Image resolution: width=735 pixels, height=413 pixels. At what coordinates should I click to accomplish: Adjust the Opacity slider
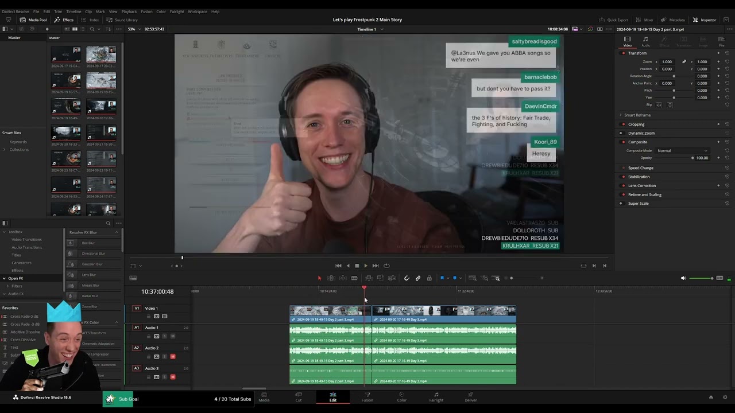tap(674, 158)
